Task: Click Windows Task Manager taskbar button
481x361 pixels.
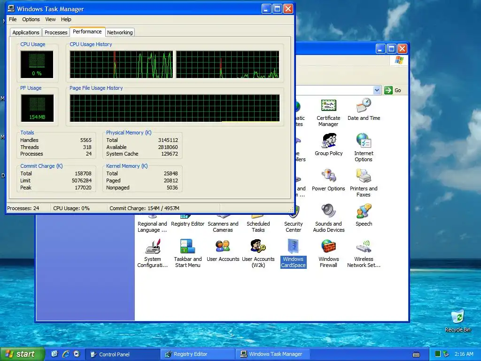Action: click(x=272, y=354)
